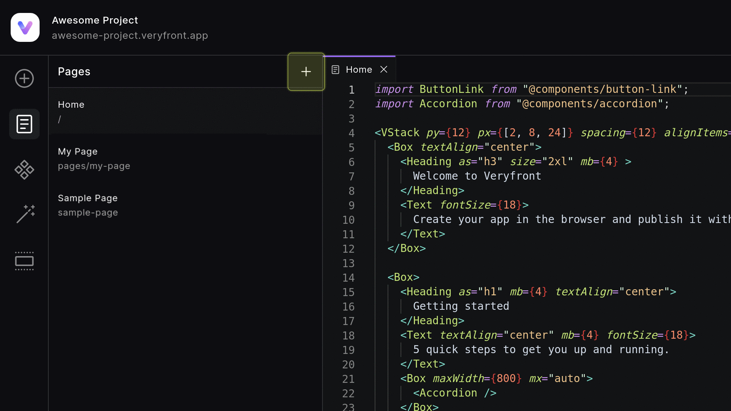731x411 pixels.
Task: Click the Awesome Project title
Action: pyautogui.click(x=95, y=20)
